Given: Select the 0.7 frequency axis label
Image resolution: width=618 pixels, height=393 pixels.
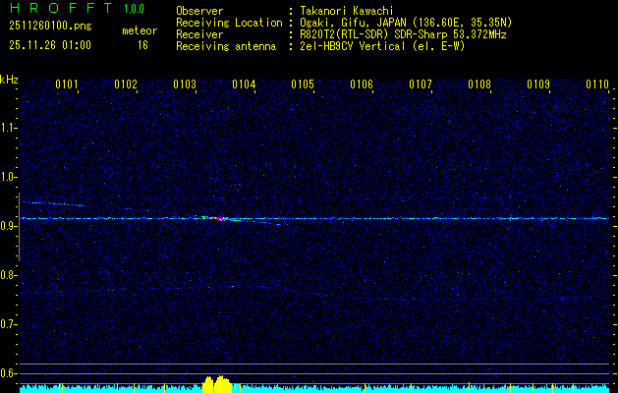Looking at the screenshot, I should (9, 323).
